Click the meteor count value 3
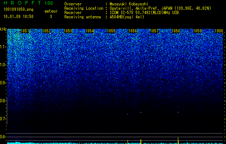226x144 pixels. click(x=51, y=17)
